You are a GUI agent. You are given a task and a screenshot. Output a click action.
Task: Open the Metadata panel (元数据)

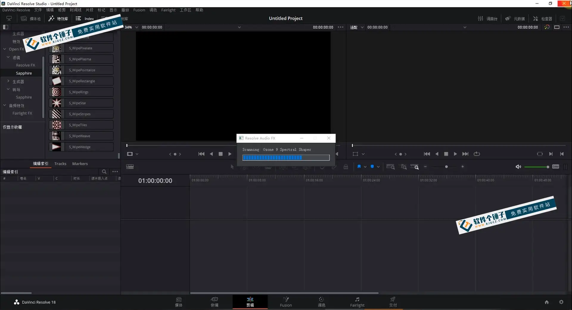[x=515, y=18]
